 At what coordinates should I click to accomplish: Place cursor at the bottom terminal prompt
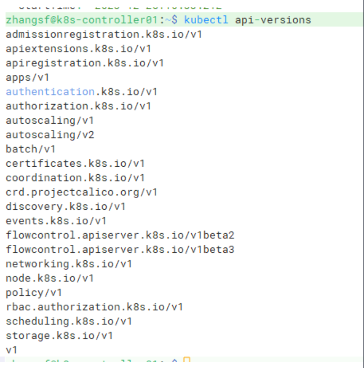pos(186,363)
